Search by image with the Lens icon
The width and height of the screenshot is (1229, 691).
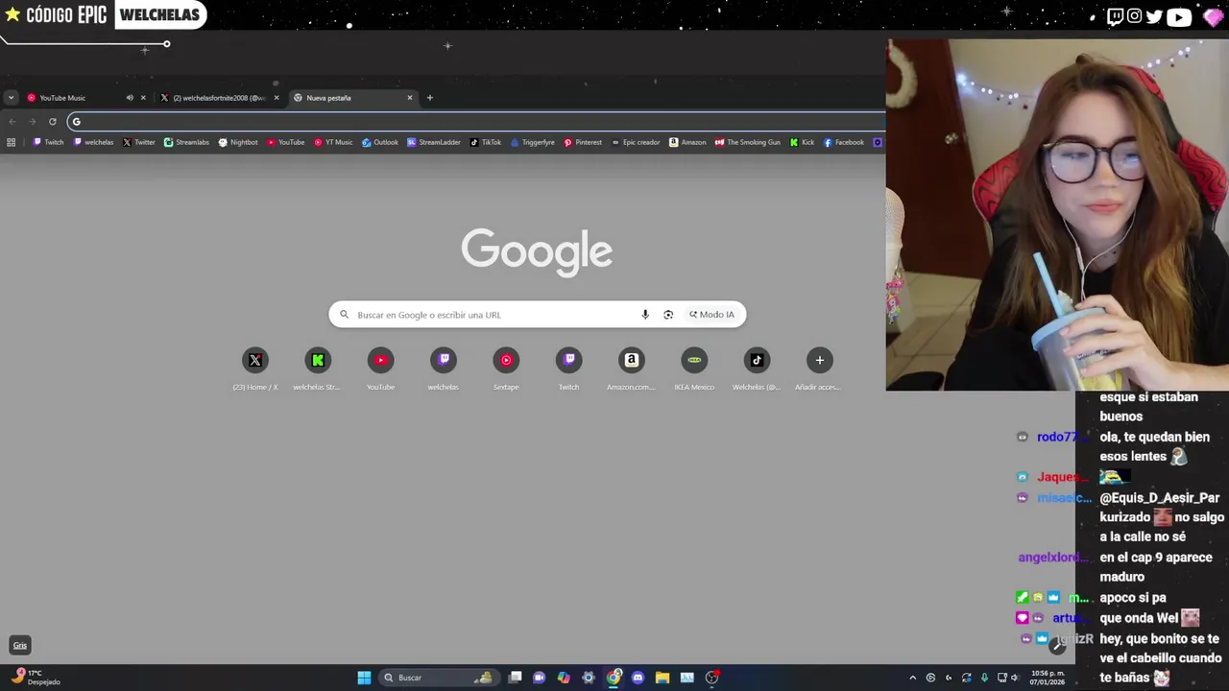click(668, 315)
